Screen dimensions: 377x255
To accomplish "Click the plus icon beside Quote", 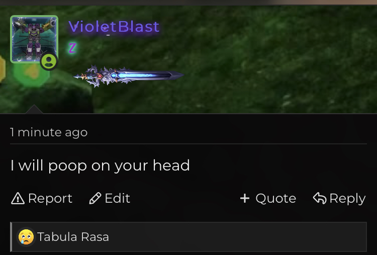I will click(245, 199).
